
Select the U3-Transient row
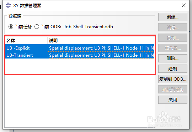[x=80, y=55]
